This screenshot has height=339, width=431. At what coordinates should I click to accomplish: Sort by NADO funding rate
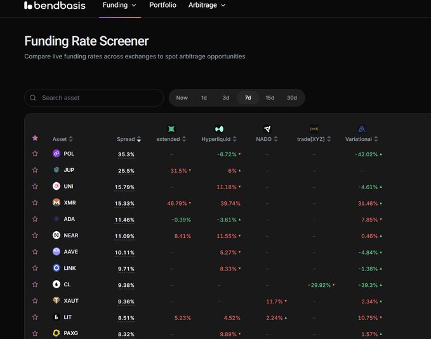coord(267,139)
